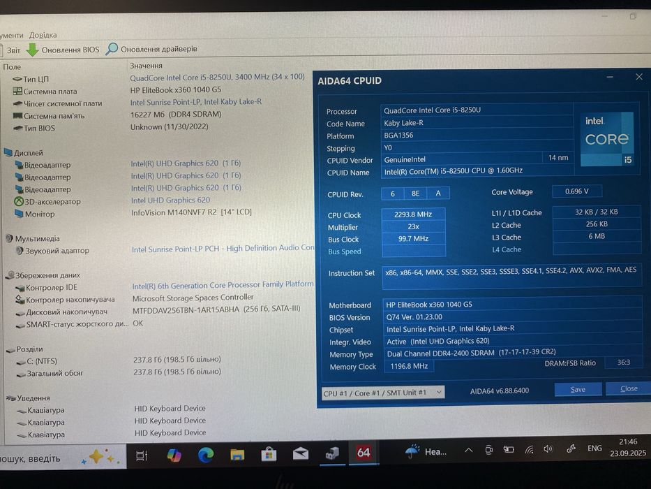Viewport: 651px width, 489px height.
Task: Click the Мультимедіа speaker icon
Action: pyautogui.click(x=10, y=238)
